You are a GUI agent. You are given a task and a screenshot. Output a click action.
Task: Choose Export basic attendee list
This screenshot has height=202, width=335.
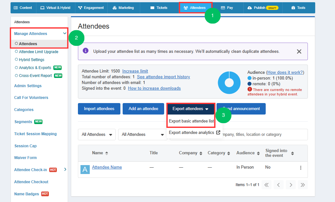tap(191, 121)
